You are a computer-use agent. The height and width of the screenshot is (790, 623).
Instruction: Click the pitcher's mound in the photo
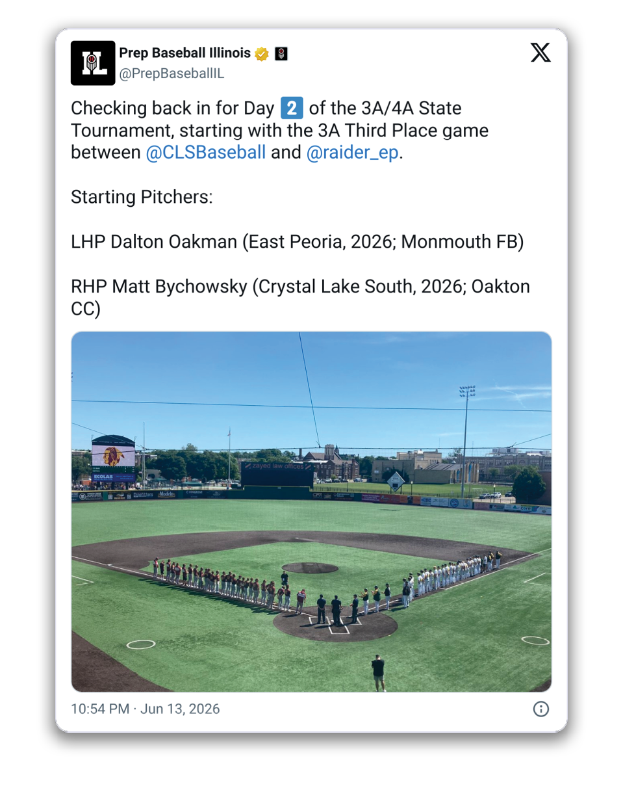click(x=311, y=568)
